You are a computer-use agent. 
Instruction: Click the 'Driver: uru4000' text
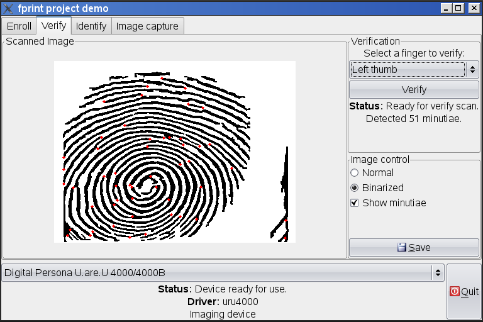click(223, 302)
